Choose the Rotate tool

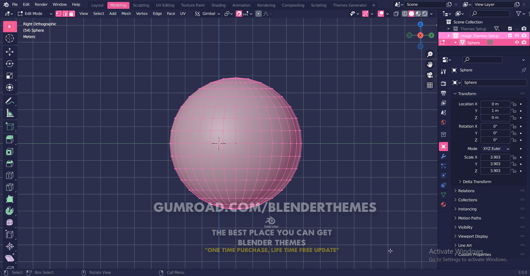(x=10, y=64)
